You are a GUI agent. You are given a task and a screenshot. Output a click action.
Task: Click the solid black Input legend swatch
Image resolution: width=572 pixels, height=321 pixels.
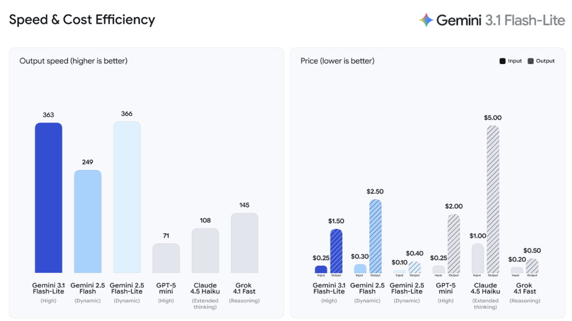tap(502, 61)
